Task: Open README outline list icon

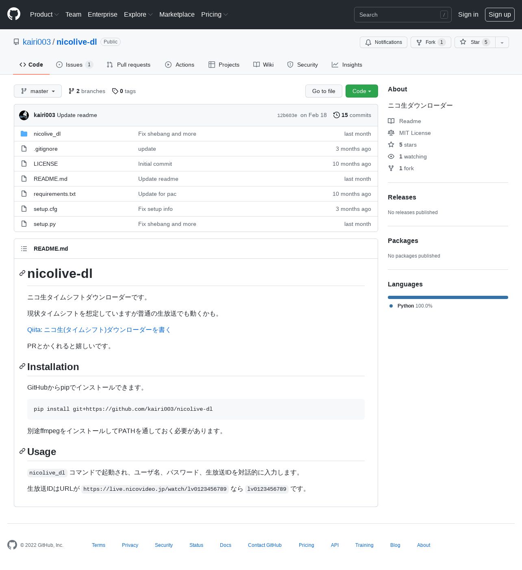Action: [x=24, y=249]
